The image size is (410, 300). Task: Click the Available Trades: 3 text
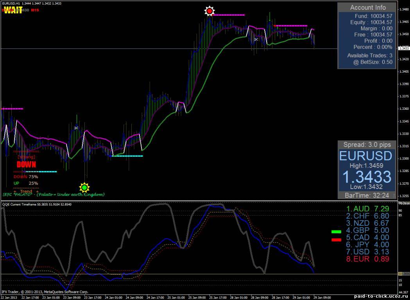(370, 55)
